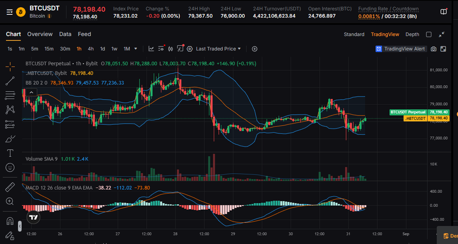Select the pattern drawing tool

point(10,110)
